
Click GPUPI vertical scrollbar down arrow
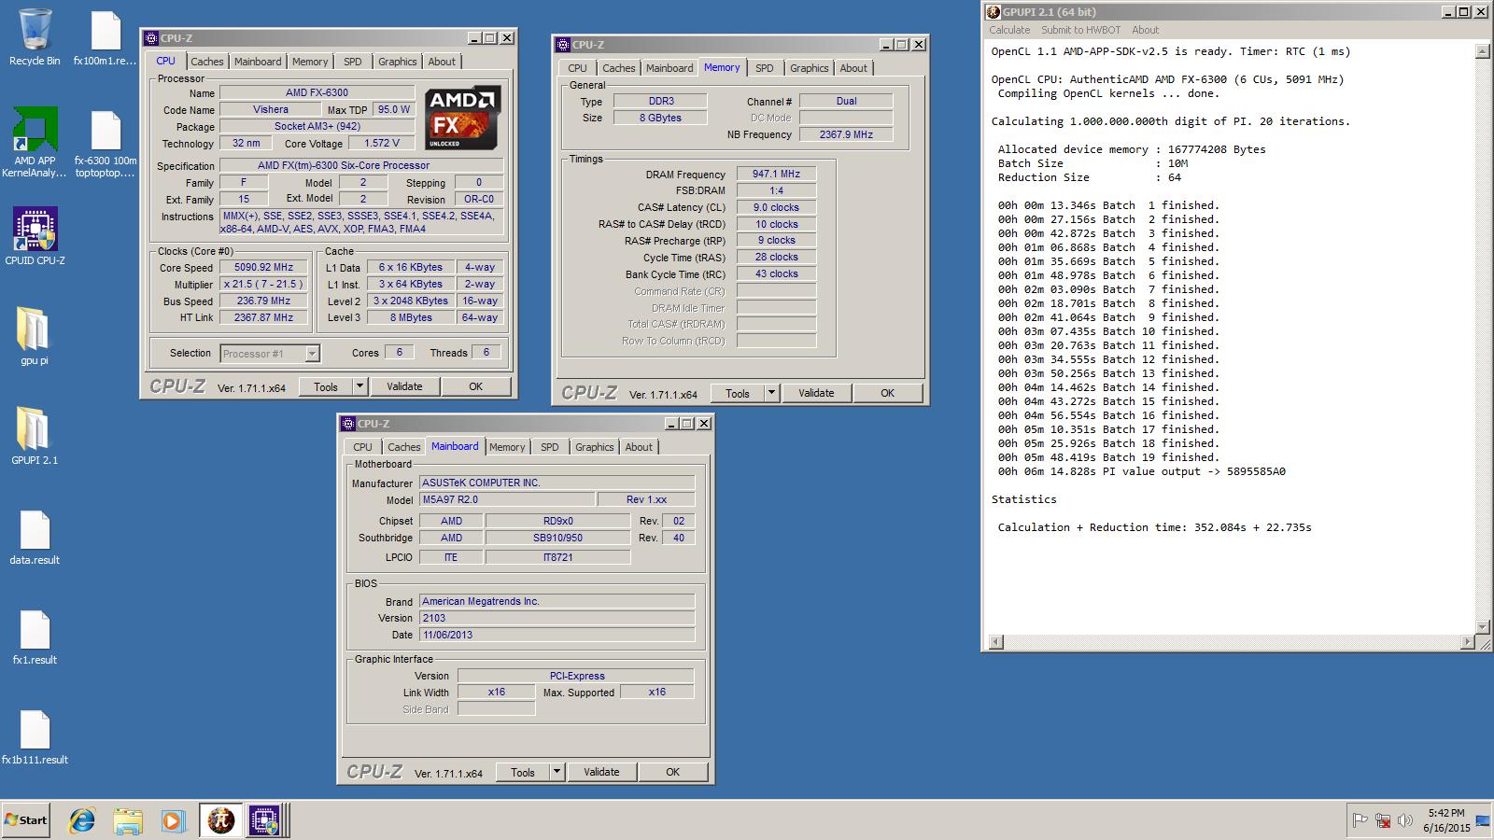coord(1482,626)
